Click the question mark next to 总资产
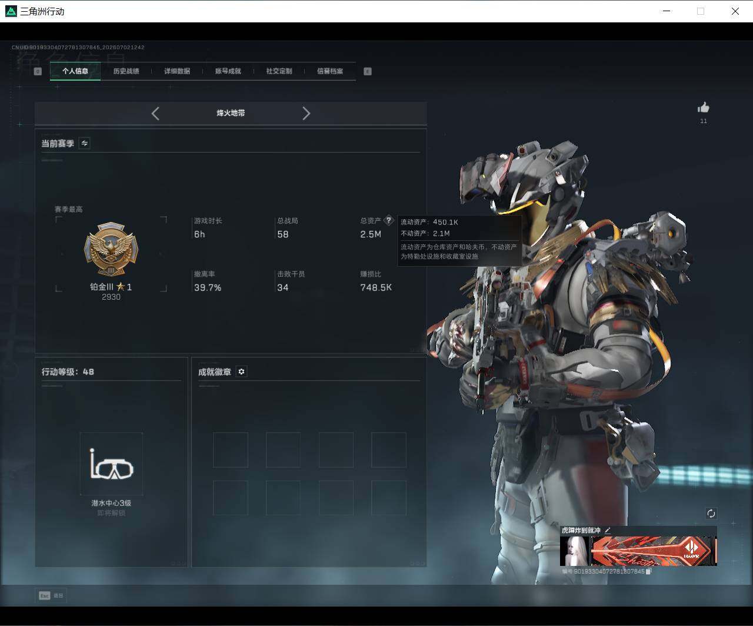753x626 pixels. click(x=388, y=220)
